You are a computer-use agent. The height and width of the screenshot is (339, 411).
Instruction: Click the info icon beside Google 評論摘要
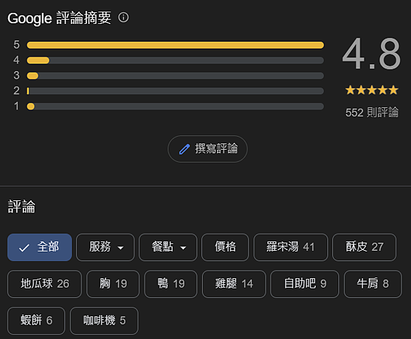point(123,18)
